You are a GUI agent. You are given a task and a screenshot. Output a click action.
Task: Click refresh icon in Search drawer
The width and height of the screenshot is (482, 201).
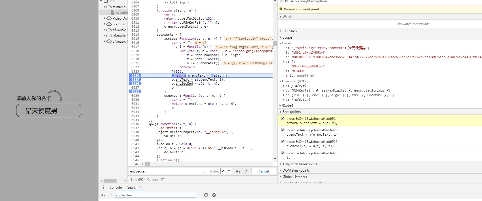pos(206,195)
